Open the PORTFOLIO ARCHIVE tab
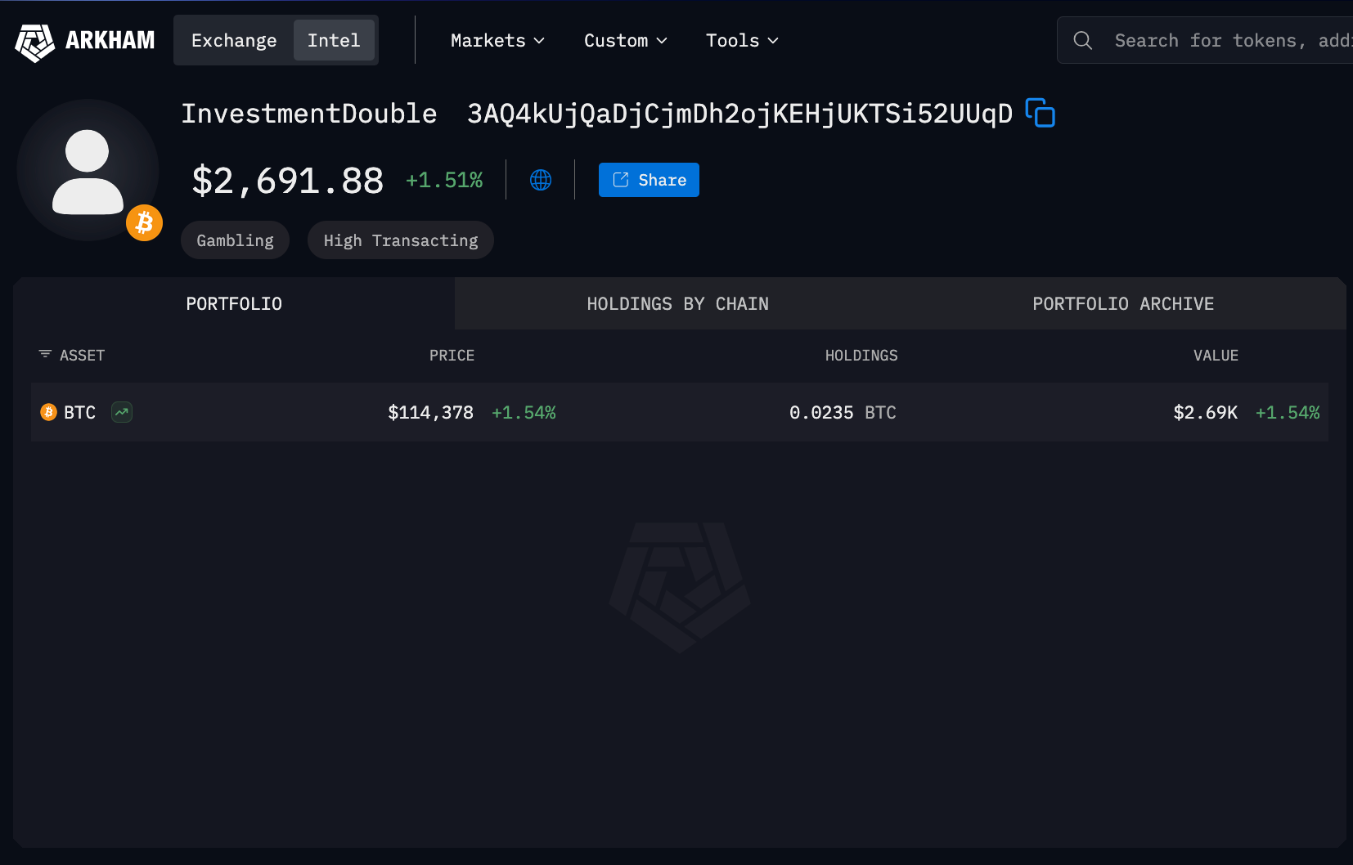This screenshot has width=1353, height=865. 1123,303
